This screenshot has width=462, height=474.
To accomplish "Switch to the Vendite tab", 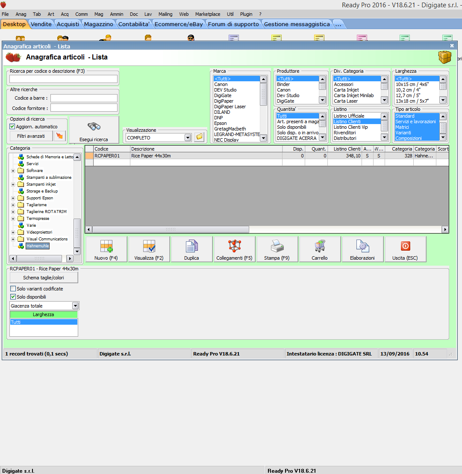I will pos(41,24).
